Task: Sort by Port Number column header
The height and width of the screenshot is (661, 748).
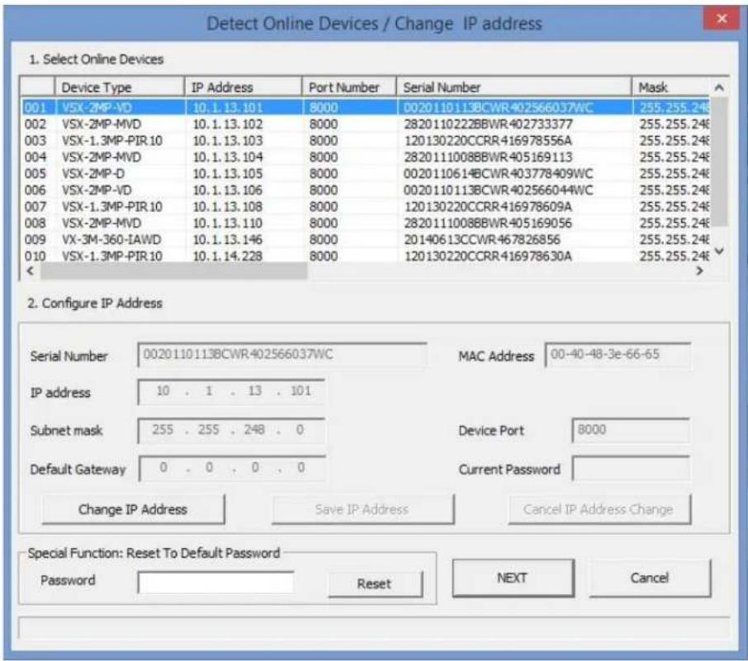Action: (x=349, y=87)
